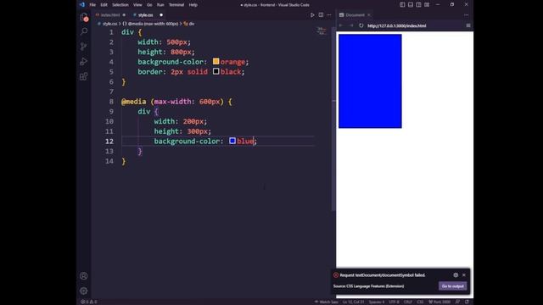
Task: Open the UTF-8 encoding selector
Action: click(394, 302)
